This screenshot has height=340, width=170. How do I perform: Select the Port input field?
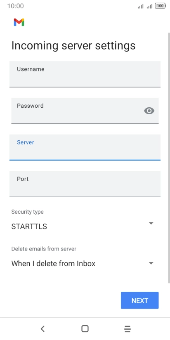[85, 184]
